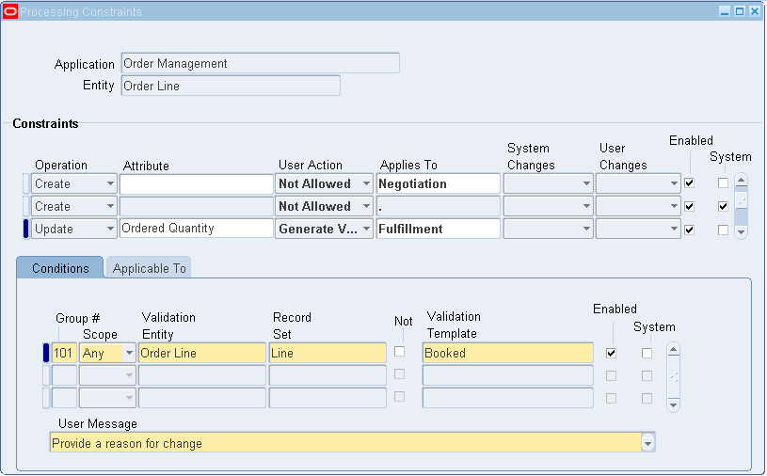This screenshot has width=767, height=476.
Task: Click the User Message text field
Action: pos(346,443)
